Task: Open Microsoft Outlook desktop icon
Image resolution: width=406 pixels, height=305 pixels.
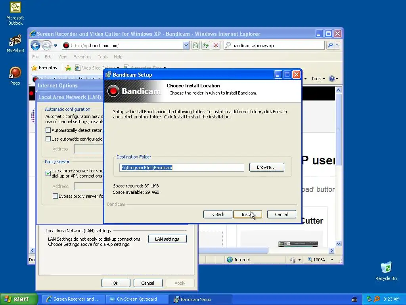Action: pyautogui.click(x=15, y=14)
